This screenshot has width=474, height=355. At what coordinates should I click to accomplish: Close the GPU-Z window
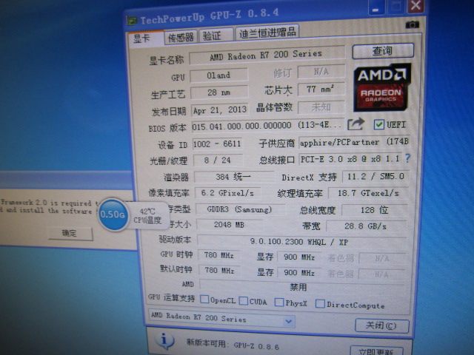click(416, 6)
